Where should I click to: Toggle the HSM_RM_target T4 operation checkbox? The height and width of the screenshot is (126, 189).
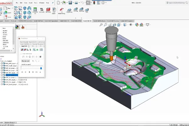tap(2, 73)
